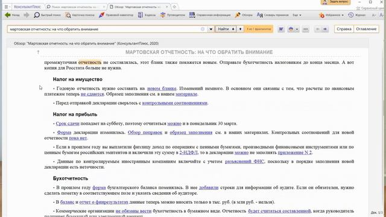Click the '1 из 1 фрагментов' counter
Screen dimensions: 386x217
tap(259, 29)
